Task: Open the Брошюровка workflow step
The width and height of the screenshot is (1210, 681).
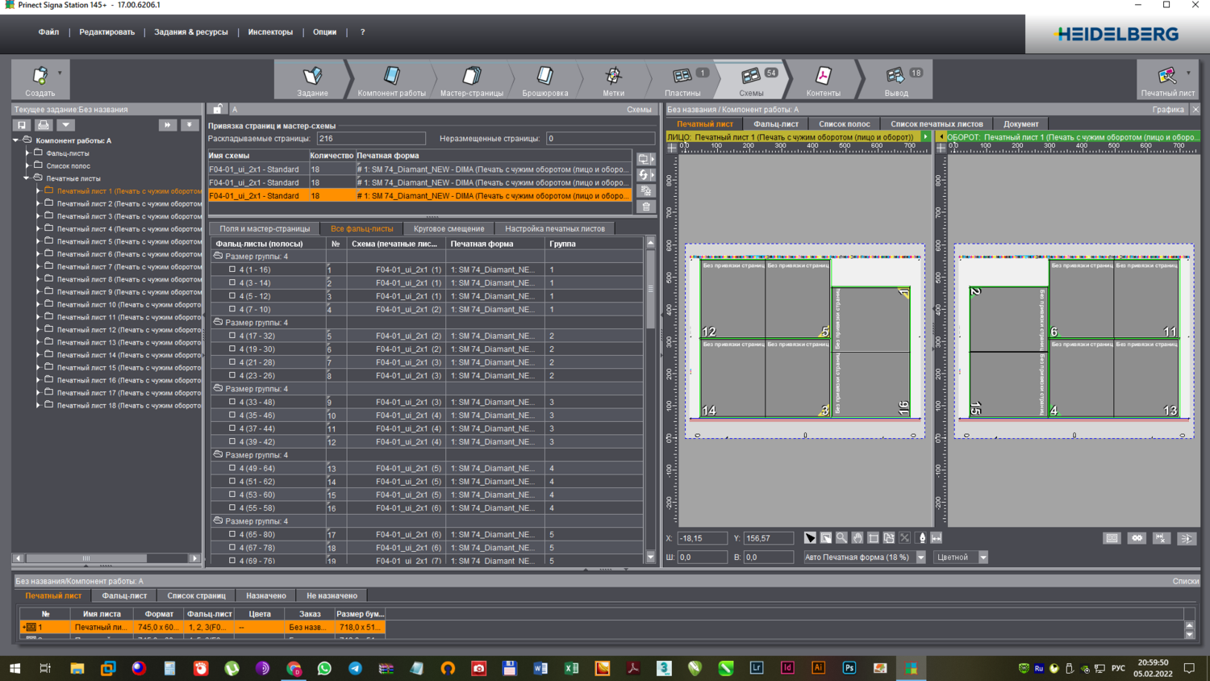Action: pos(544,80)
